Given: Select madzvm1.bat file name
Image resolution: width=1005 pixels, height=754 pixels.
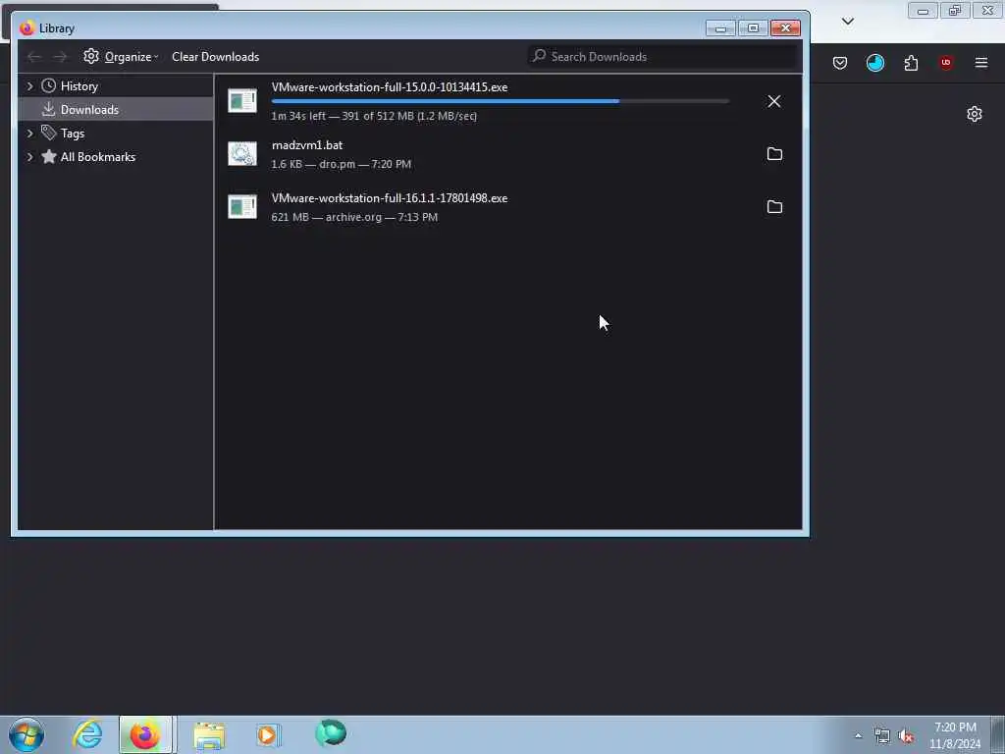Looking at the screenshot, I should [x=307, y=145].
